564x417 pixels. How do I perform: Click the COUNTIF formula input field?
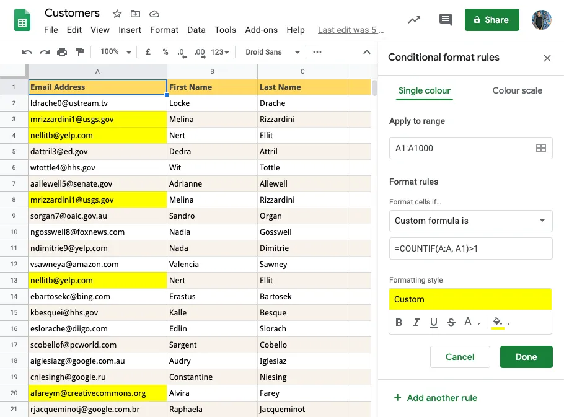coord(470,248)
